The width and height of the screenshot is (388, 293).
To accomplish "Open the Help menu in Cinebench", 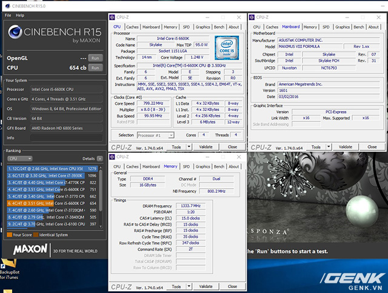I will (x=20, y=15).
